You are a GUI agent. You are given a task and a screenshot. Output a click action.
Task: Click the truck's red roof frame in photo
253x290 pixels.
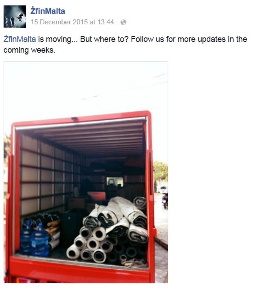coord(81,118)
